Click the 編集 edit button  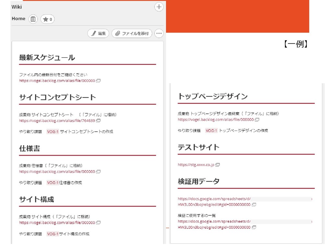[98, 33]
